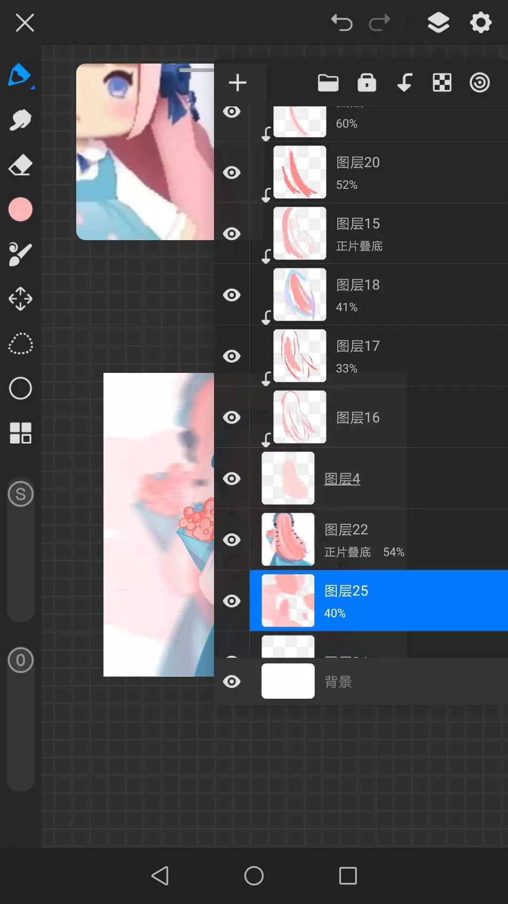This screenshot has width=508, height=904.
Task: Toggle visibility of 背景 layer
Action: tap(231, 682)
